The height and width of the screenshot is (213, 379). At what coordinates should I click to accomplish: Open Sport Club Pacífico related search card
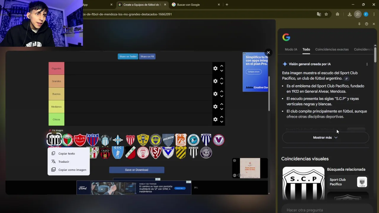click(x=348, y=182)
